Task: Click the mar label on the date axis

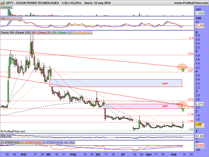Action: (x=24, y=154)
